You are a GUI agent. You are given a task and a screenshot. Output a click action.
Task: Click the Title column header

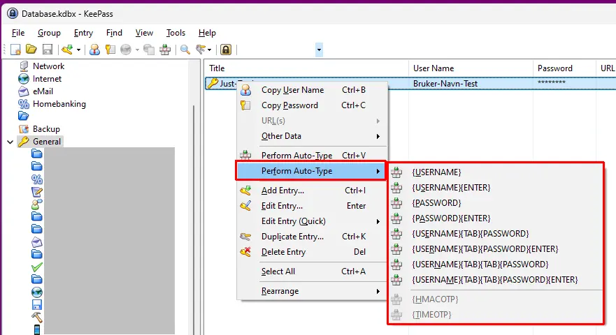pyautogui.click(x=306, y=68)
